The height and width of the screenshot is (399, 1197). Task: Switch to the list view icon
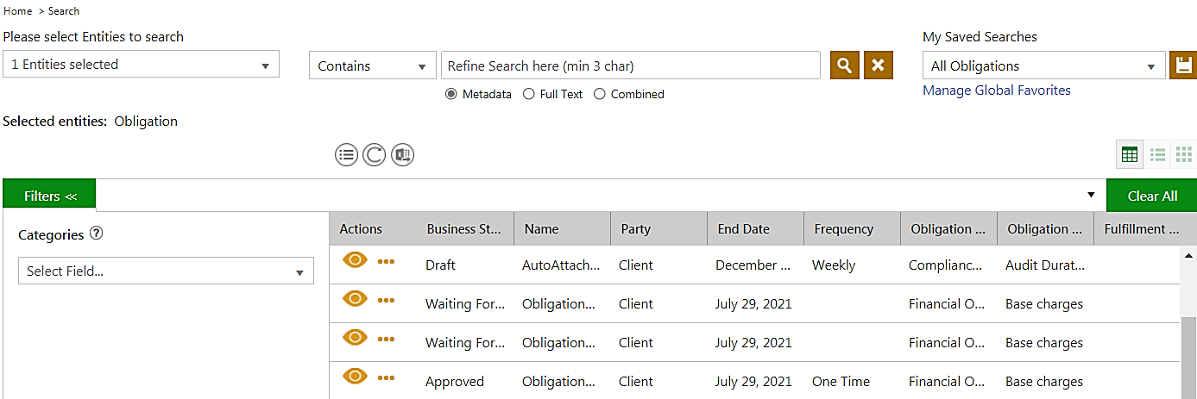(1157, 155)
